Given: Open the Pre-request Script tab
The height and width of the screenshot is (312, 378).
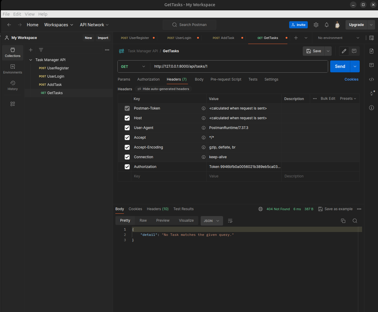Looking at the screenshot, I should 226,79.
